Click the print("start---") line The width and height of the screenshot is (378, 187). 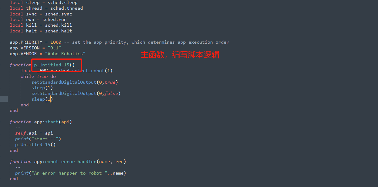point(38,139)
